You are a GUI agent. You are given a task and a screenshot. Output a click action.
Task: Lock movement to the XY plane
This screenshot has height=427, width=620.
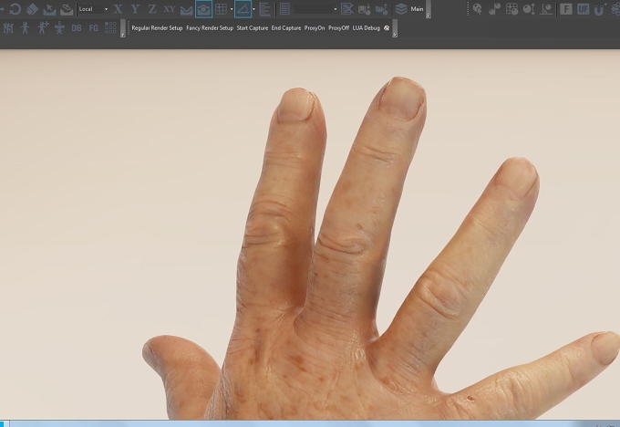coord(170,9)
